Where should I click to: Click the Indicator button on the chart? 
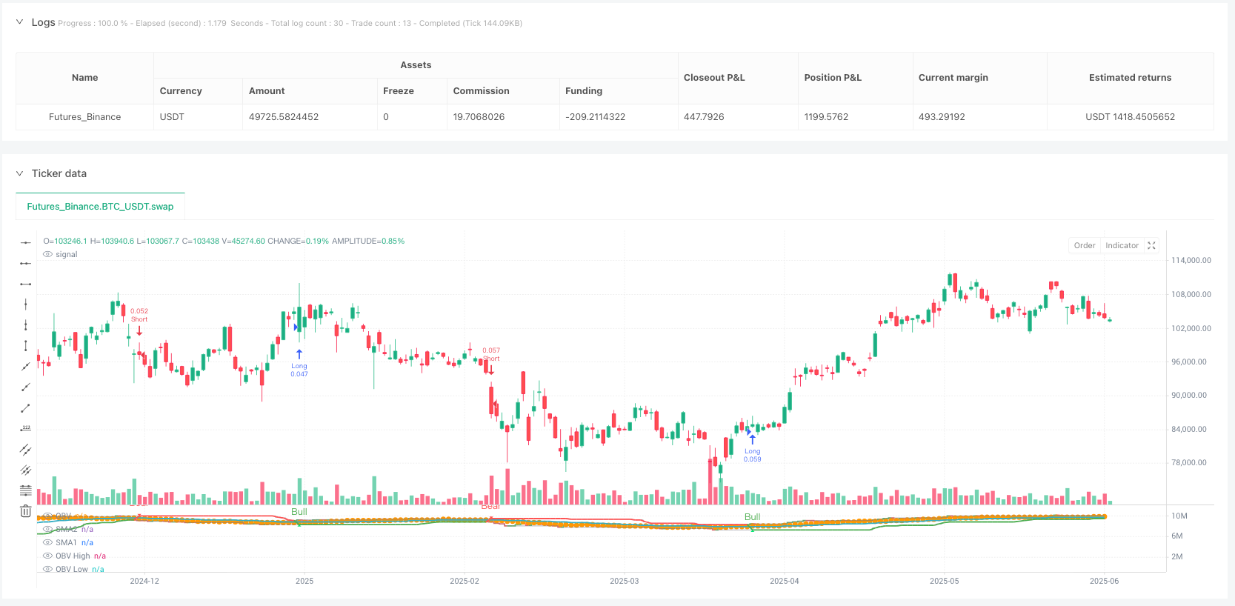1122,245
